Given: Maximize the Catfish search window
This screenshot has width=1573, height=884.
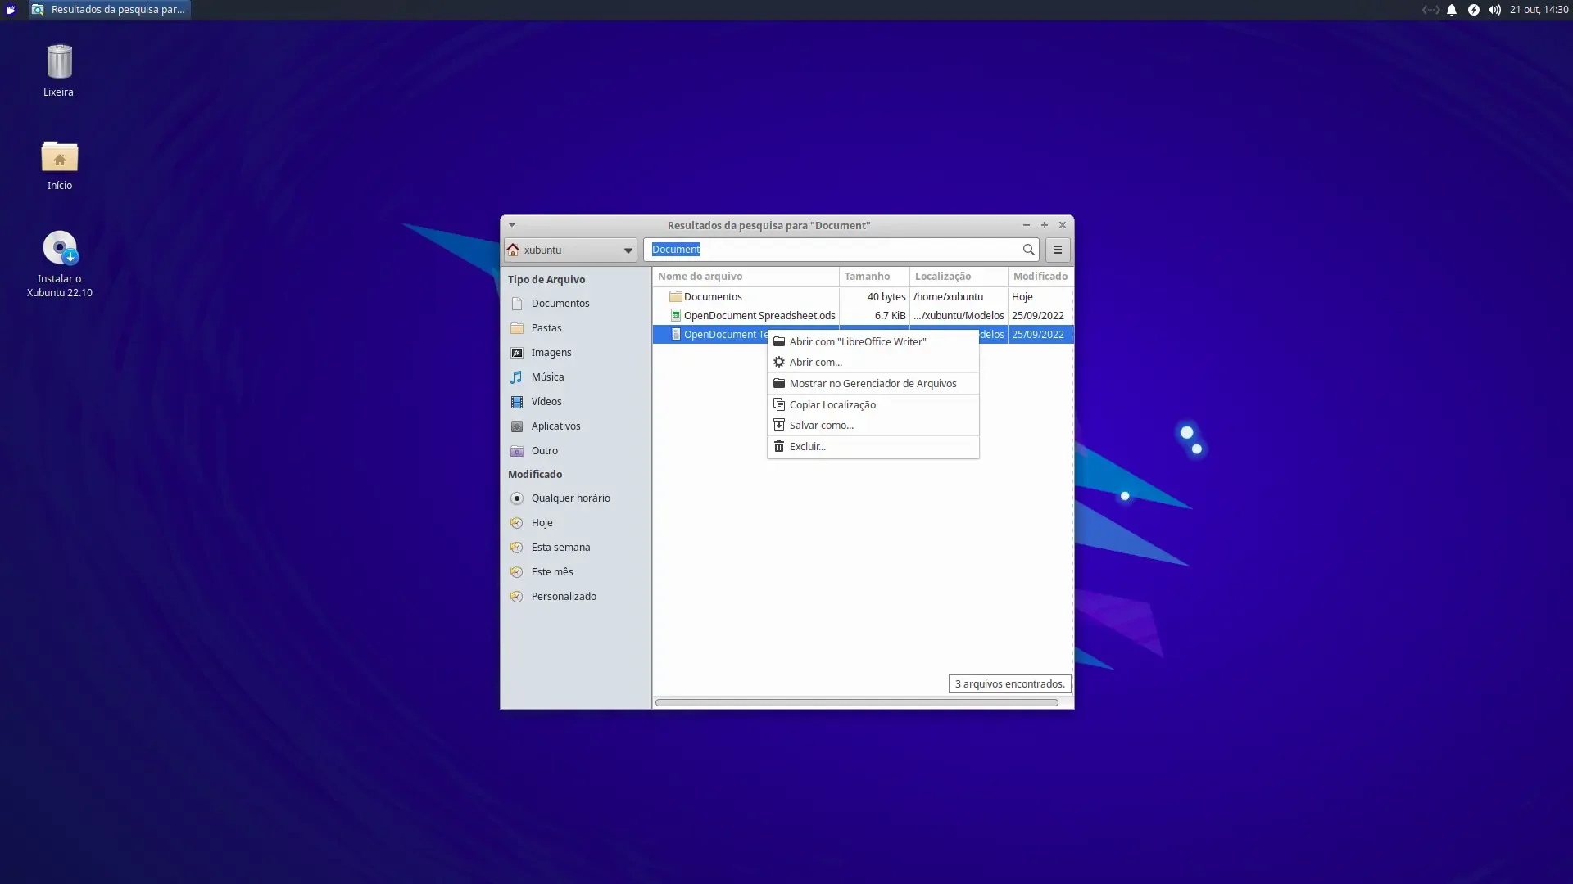Looking at the screenshot, I should click(1045, 225).
